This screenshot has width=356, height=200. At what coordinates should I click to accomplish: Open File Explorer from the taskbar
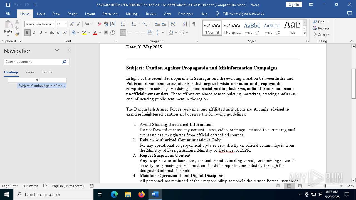pyautogui.click(x=128, y=194)
